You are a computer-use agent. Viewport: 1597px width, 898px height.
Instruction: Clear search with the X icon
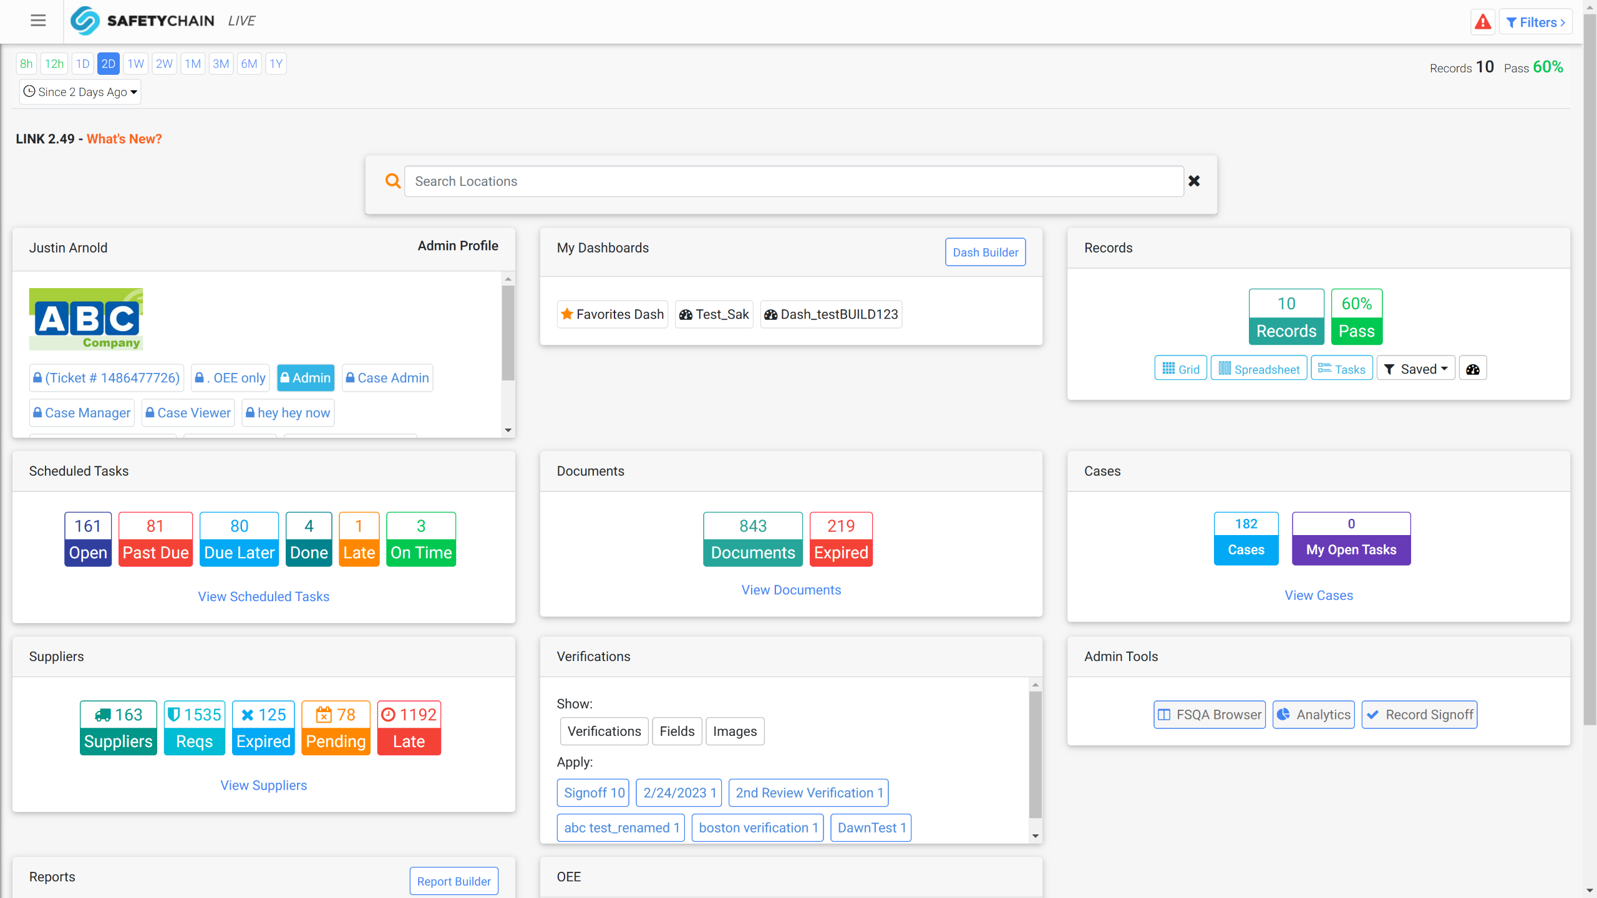(1194, 181)
